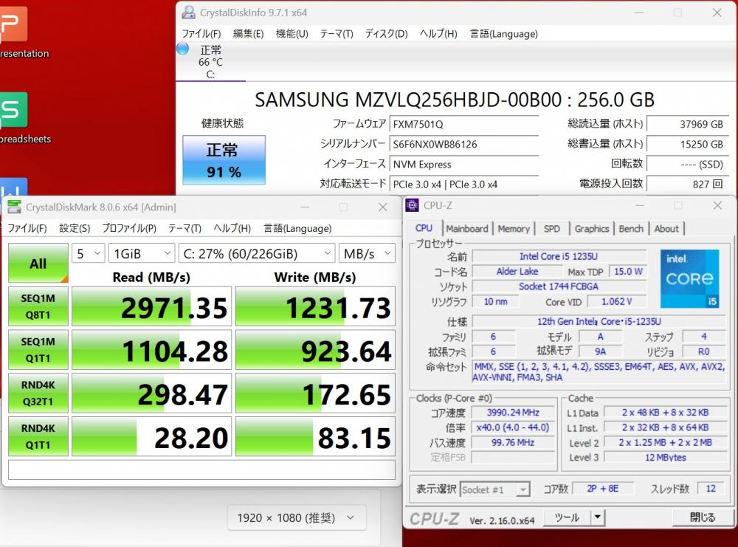Click the ツール button in CPU-Z
Screen dimensions: 738x547
[567, 517]
